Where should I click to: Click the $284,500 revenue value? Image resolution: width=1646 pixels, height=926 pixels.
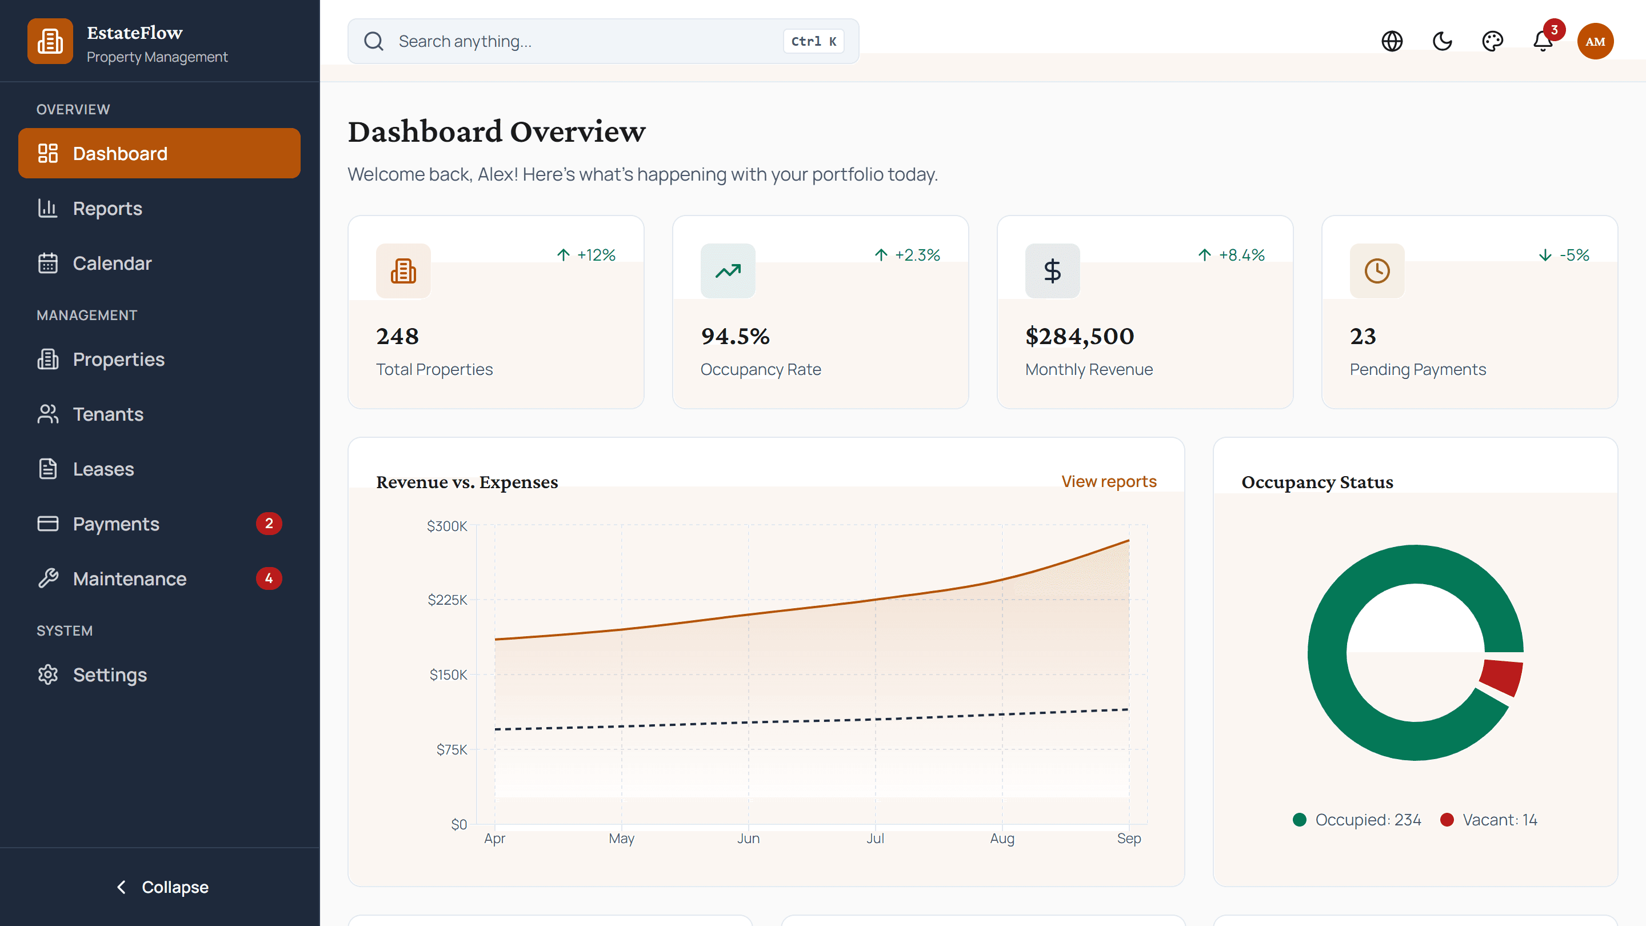point(1080,336)
